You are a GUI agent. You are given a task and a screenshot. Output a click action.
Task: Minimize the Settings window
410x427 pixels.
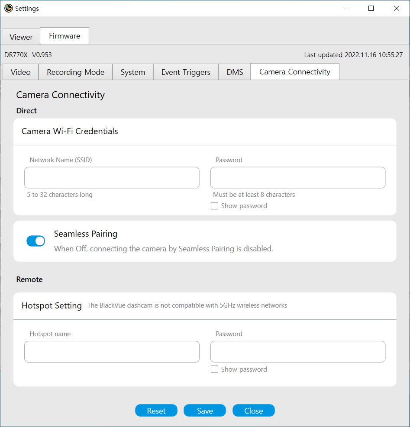click(x=345, y=8)
